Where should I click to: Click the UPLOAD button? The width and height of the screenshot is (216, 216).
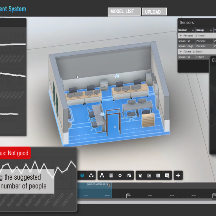154,12
